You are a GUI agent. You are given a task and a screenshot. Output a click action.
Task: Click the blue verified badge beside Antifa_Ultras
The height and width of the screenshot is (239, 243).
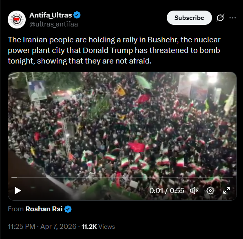point(77,15)
